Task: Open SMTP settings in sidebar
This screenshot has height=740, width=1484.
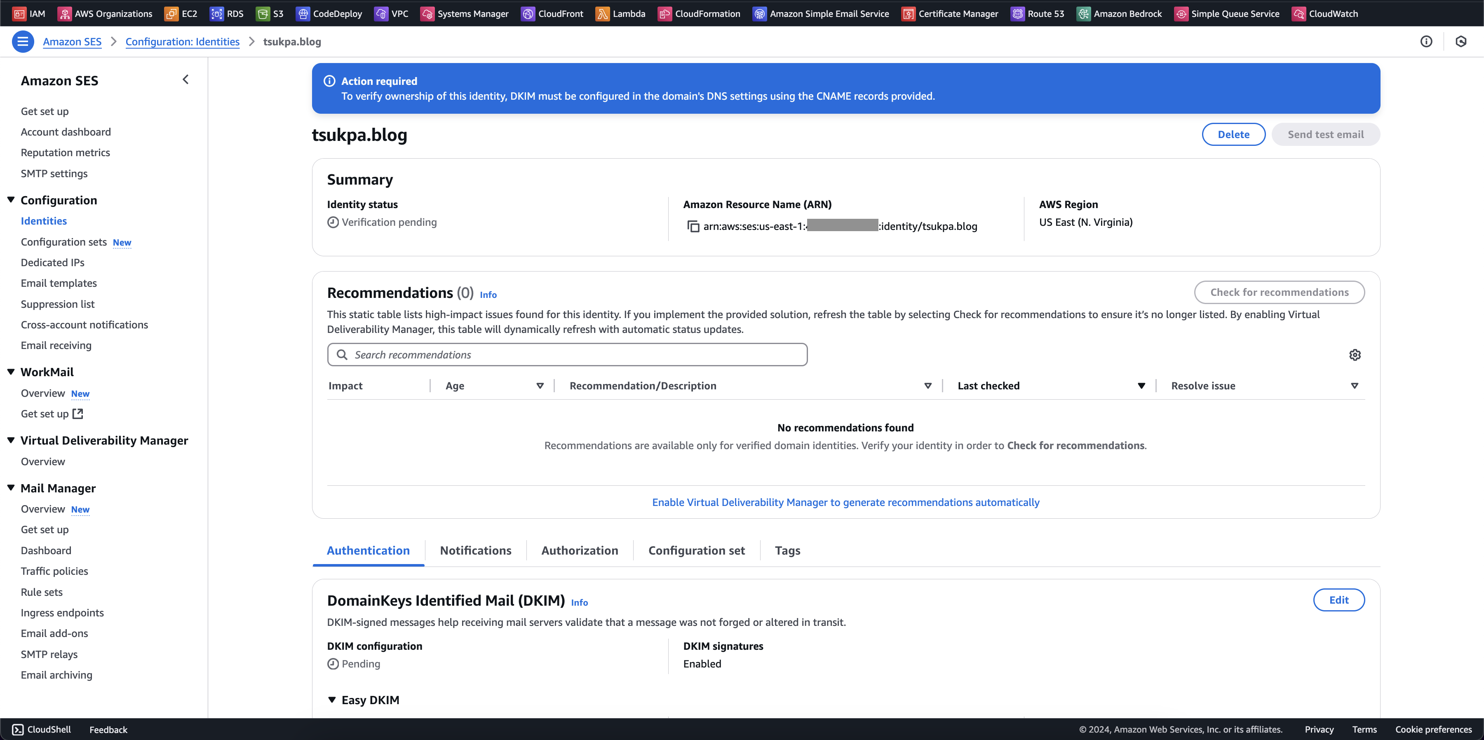Action: (x=54, y=173)
